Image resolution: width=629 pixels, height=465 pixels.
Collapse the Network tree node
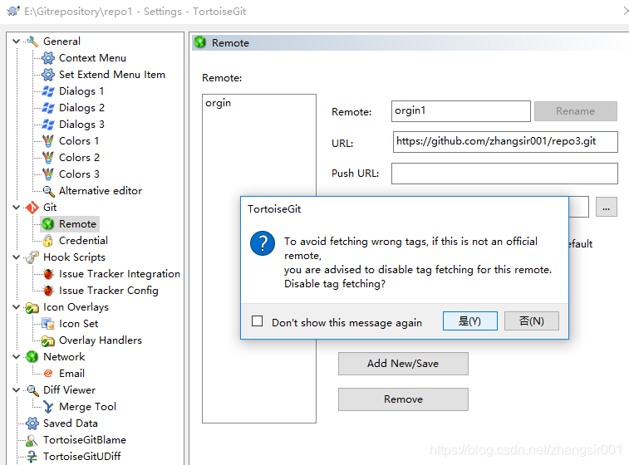[16, 357]
